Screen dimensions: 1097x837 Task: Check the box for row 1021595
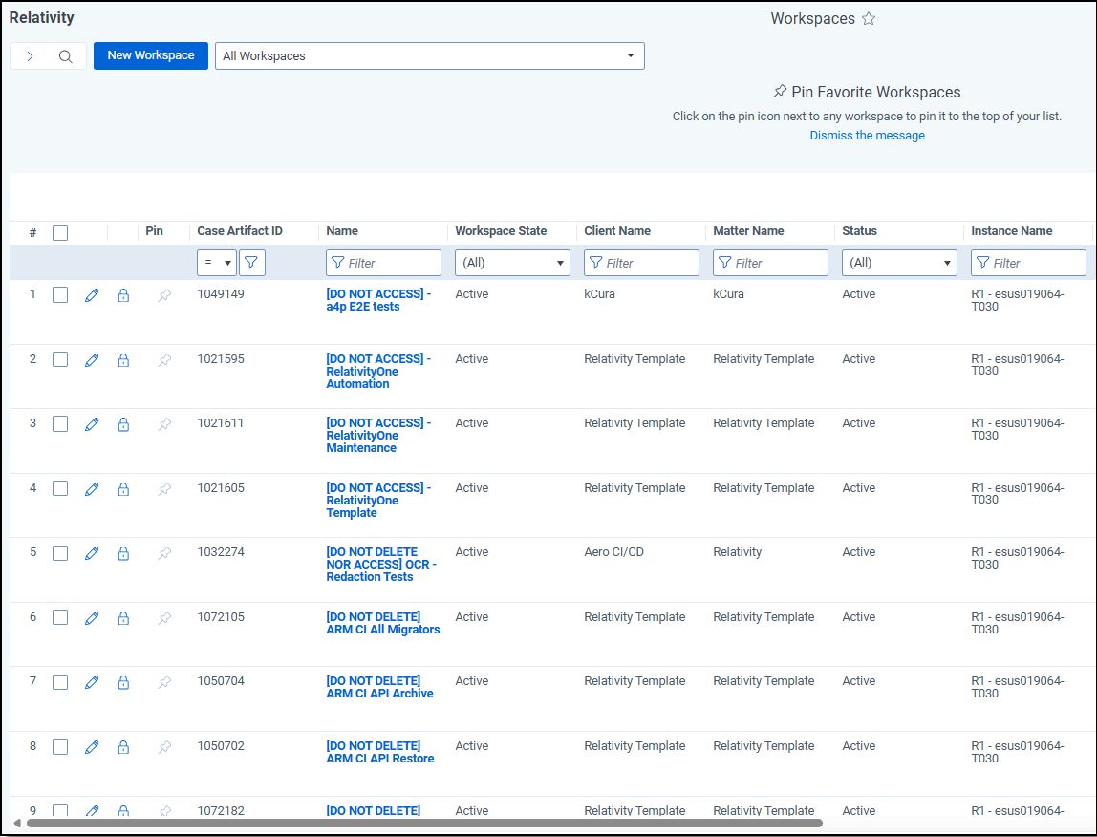coord(60,359)
